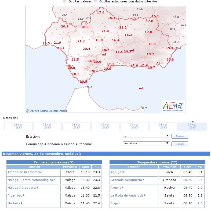Select the 24 nov 2015 date tab
The height and width of the screenshot is (210, 211).
point(105,127)
